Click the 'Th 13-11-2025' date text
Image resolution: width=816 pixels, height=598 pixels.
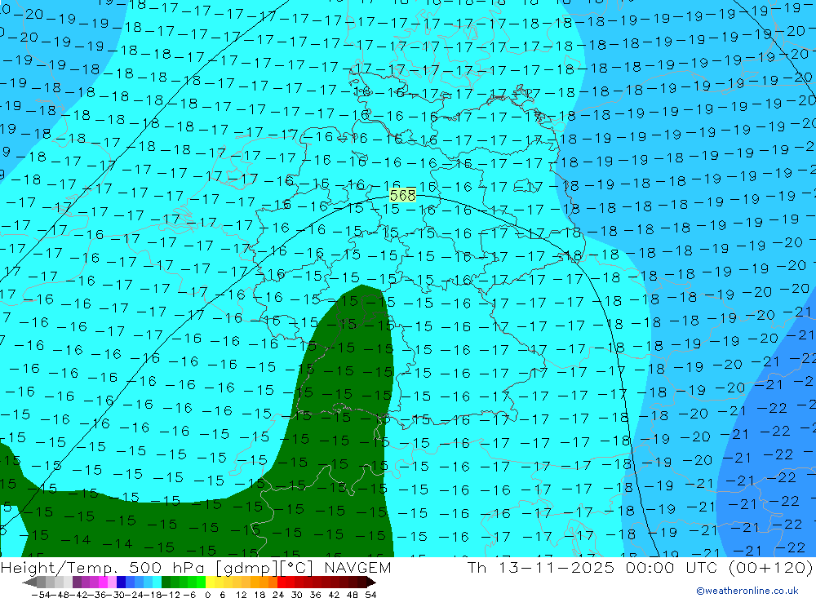coord(541,567)
